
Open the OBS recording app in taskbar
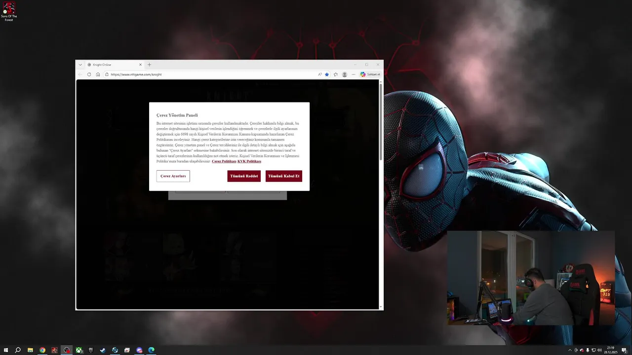click(67, 350)
